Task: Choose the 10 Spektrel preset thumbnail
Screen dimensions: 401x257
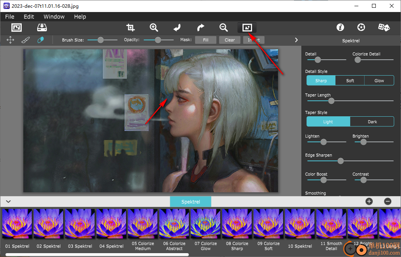Action: [300, 224]
